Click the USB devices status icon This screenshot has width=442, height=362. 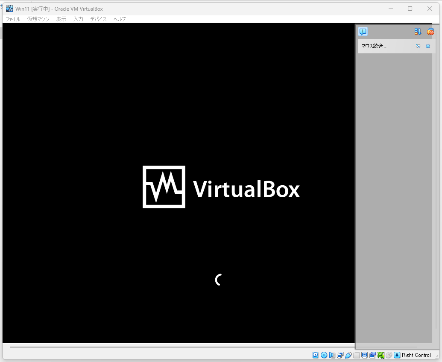click(348, 355)
